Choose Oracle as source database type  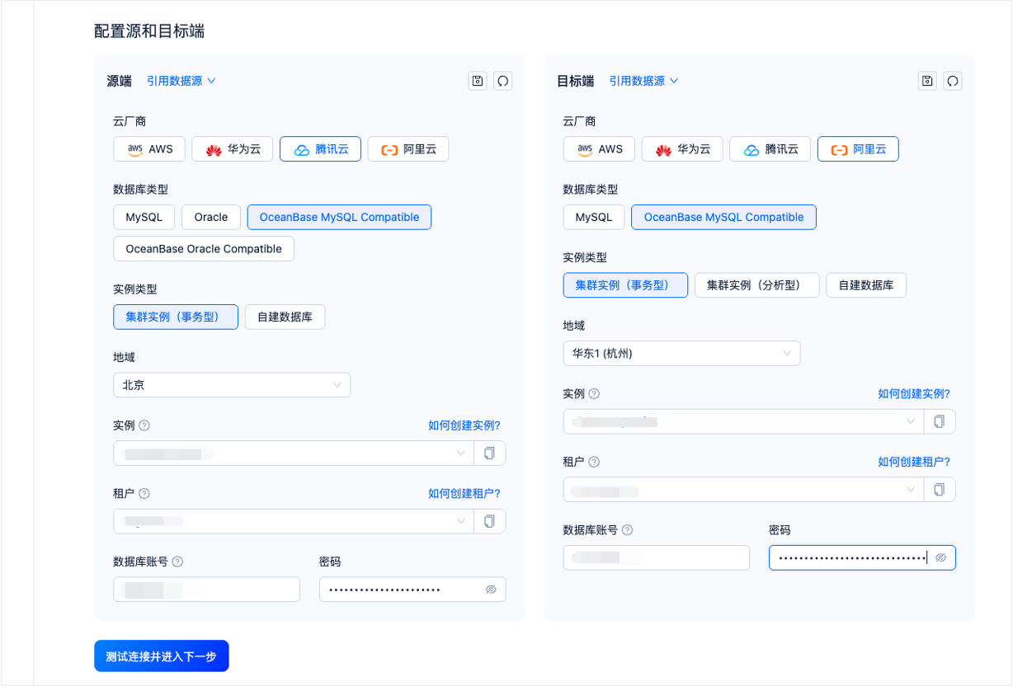click(x=211, y=217)
